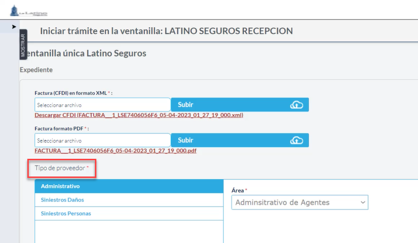
Task: Click the Iniciar trámite page title
Action: tap(166, 31)
